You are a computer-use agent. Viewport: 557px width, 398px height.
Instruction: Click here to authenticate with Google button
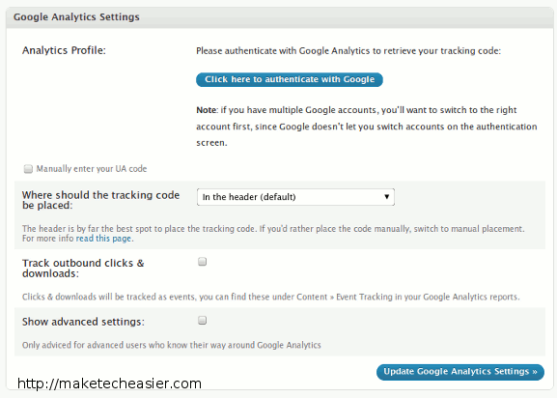click(290, 79)
